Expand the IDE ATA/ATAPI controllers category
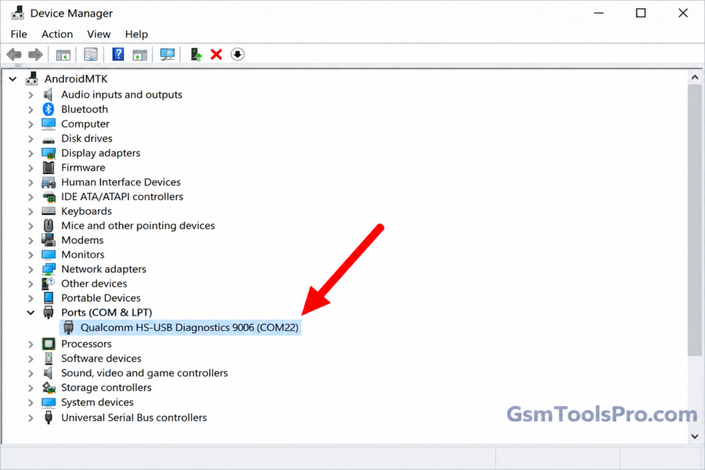705x470 pixels. (x=30, y=197)
